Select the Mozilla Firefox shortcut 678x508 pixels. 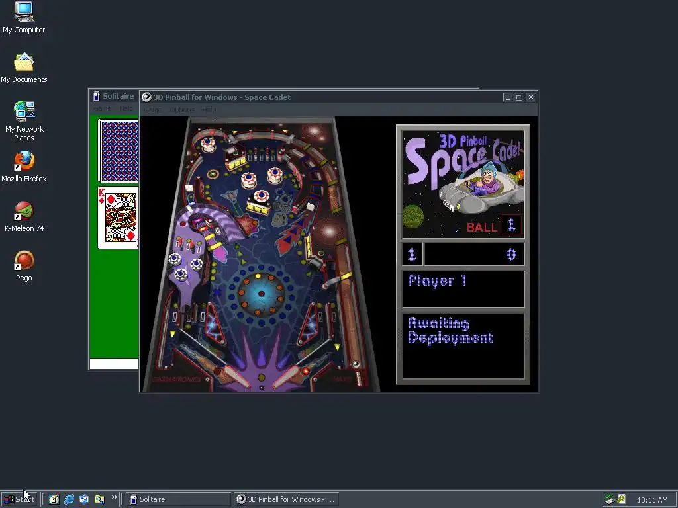24,167
